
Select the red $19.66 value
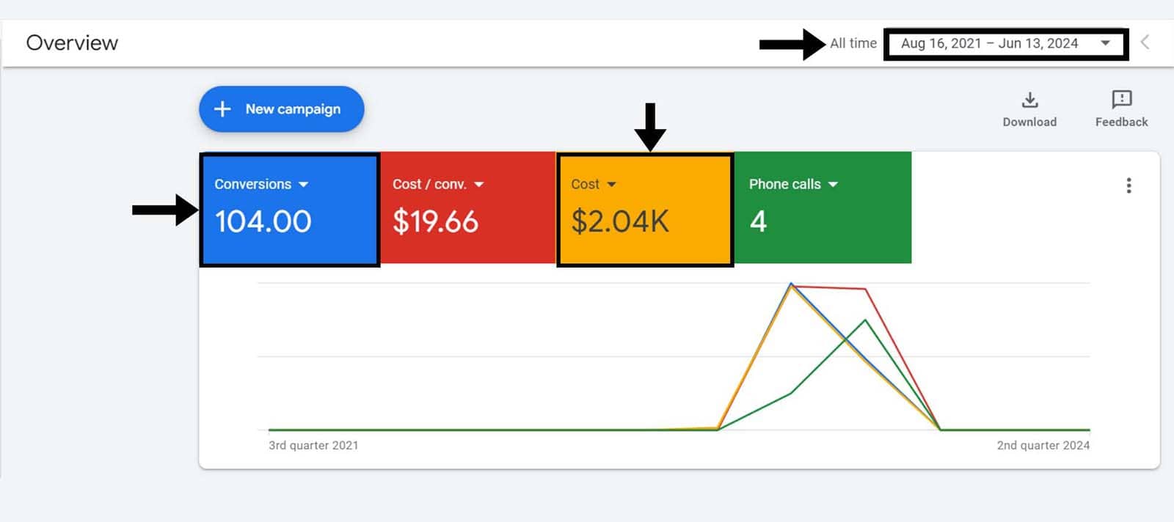(435, 221)
